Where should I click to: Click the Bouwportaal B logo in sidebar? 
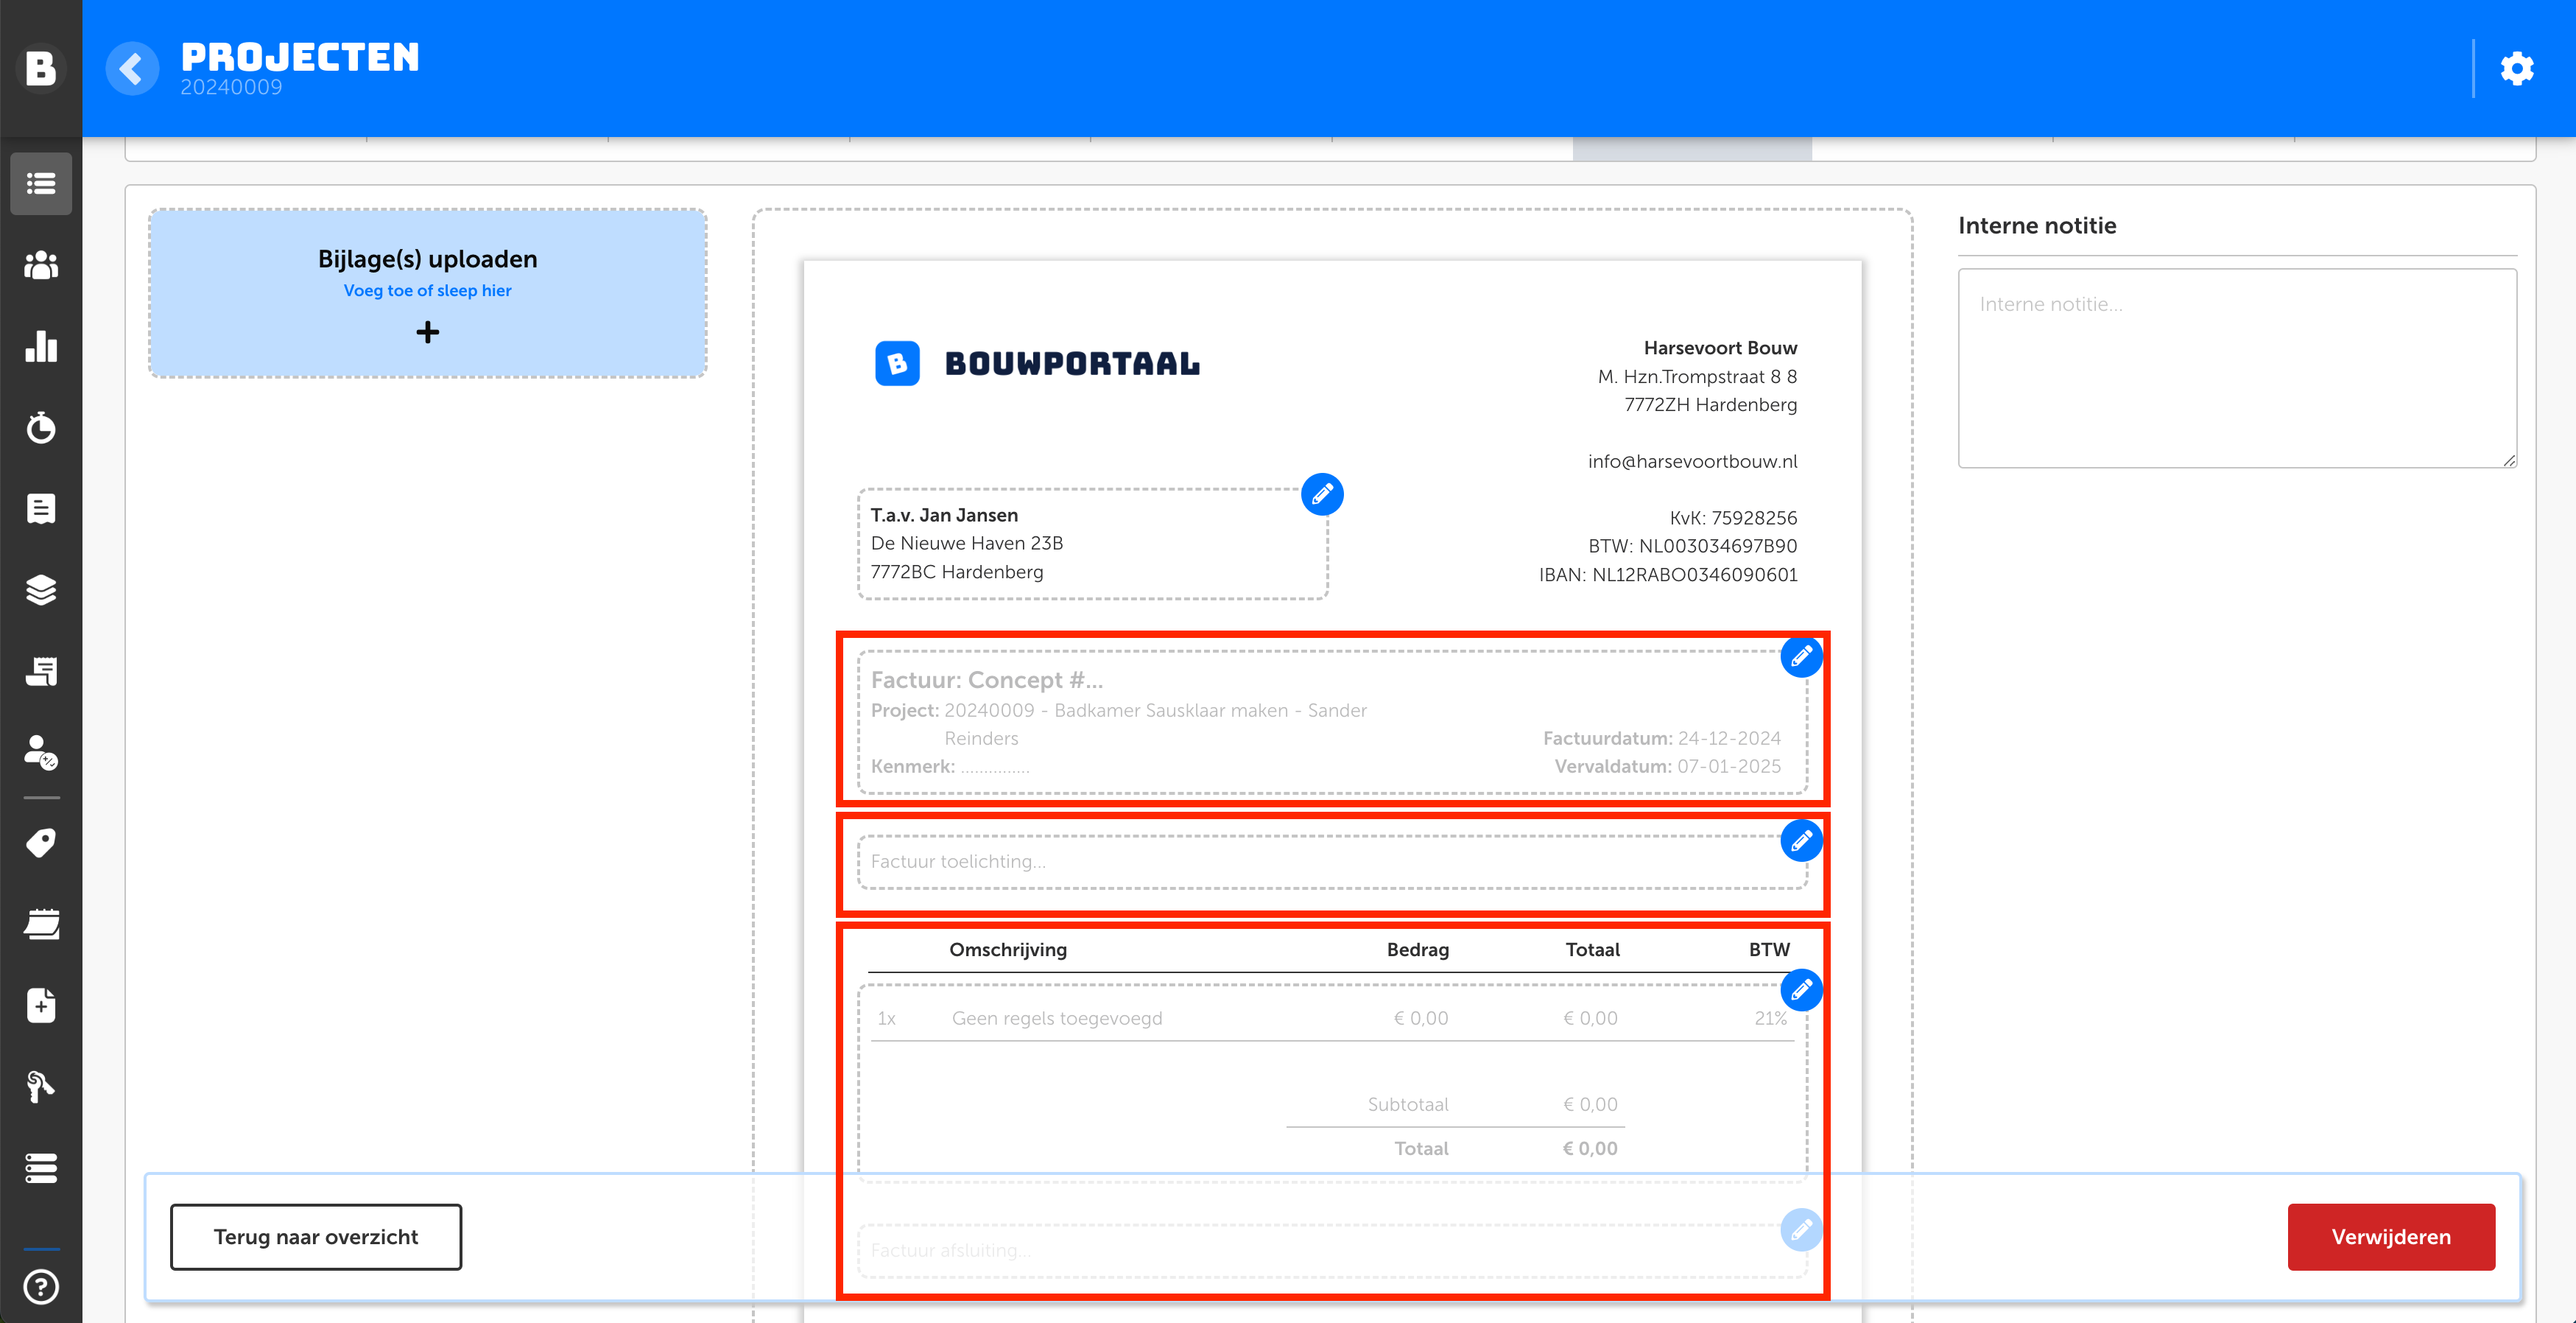41,68
